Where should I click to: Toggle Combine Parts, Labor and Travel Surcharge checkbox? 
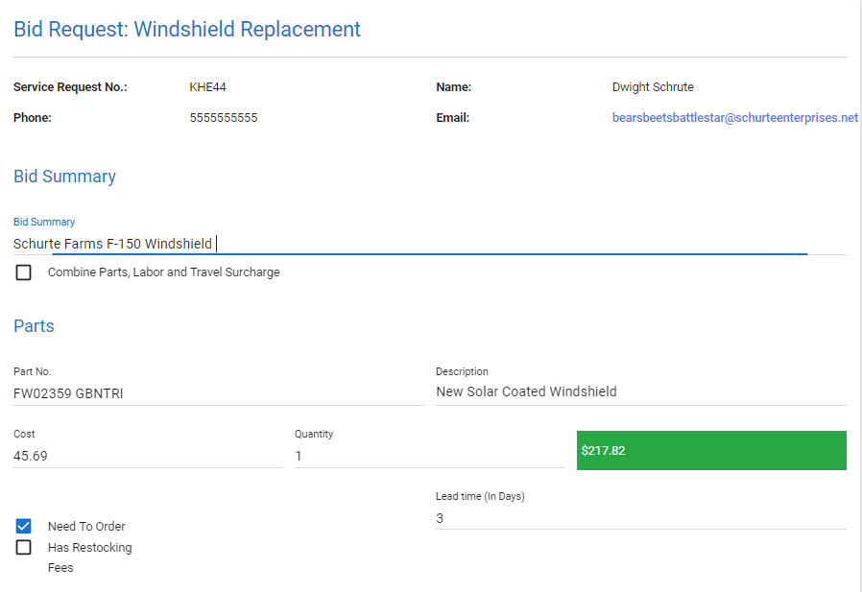[x=23, y=272]
